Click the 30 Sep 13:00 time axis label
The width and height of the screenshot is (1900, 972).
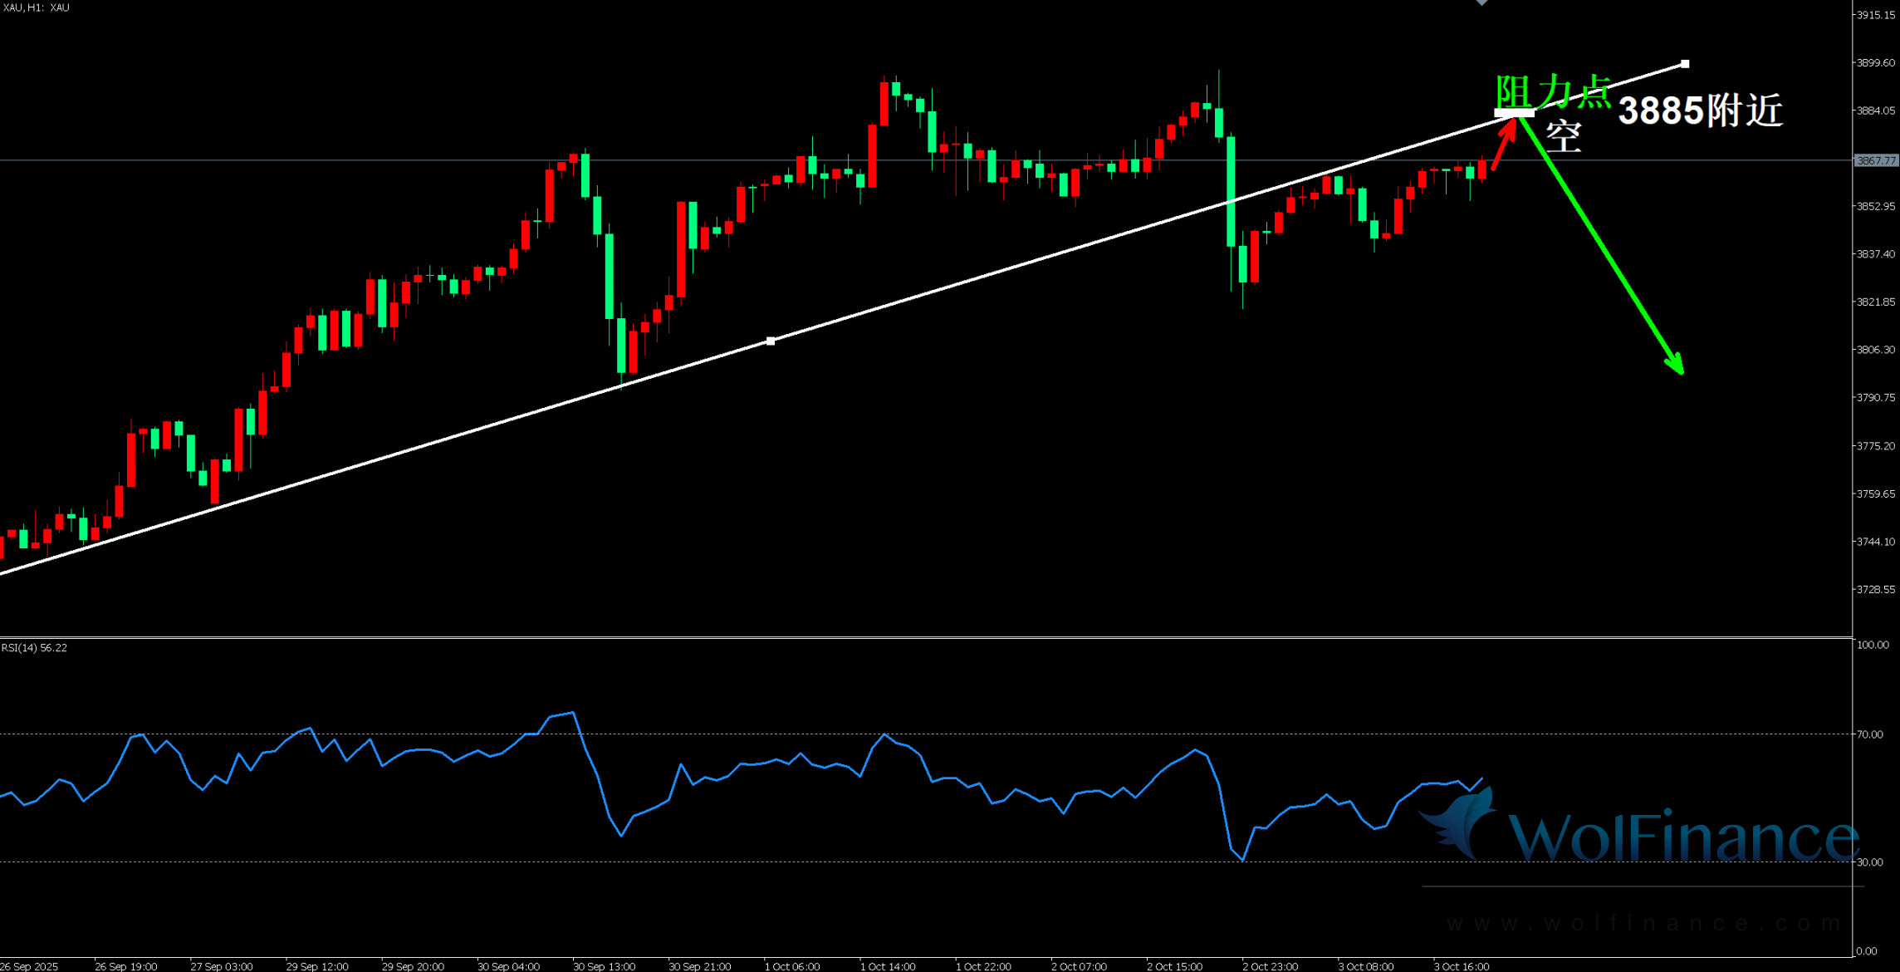pos(604,966)
